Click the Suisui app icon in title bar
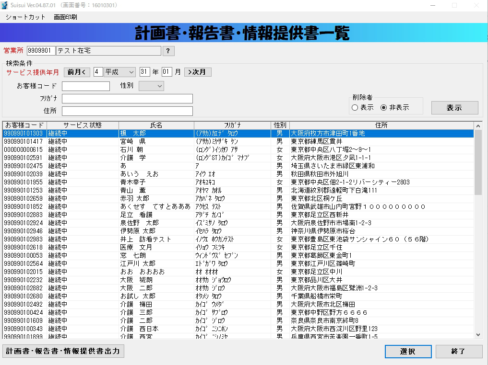This screenshot has height=365, width=488. (4, 5)
